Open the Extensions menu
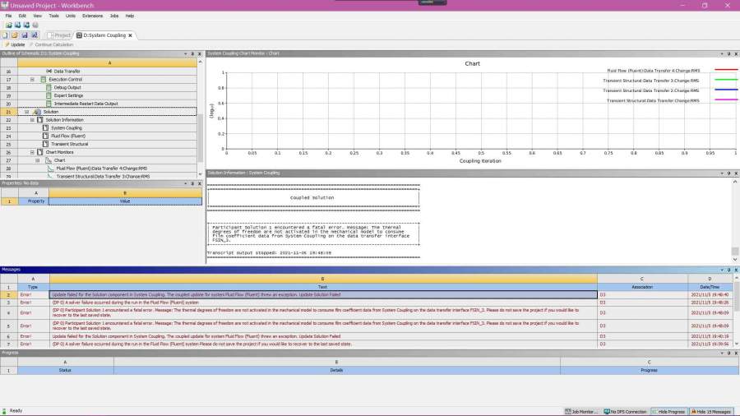 pyautogui.click(x=93, y=16)
